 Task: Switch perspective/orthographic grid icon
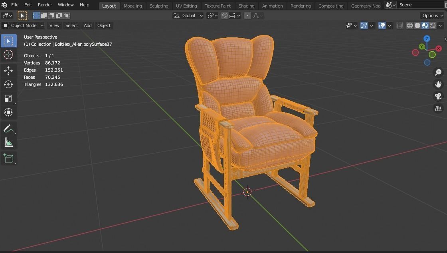pos(438,109)
